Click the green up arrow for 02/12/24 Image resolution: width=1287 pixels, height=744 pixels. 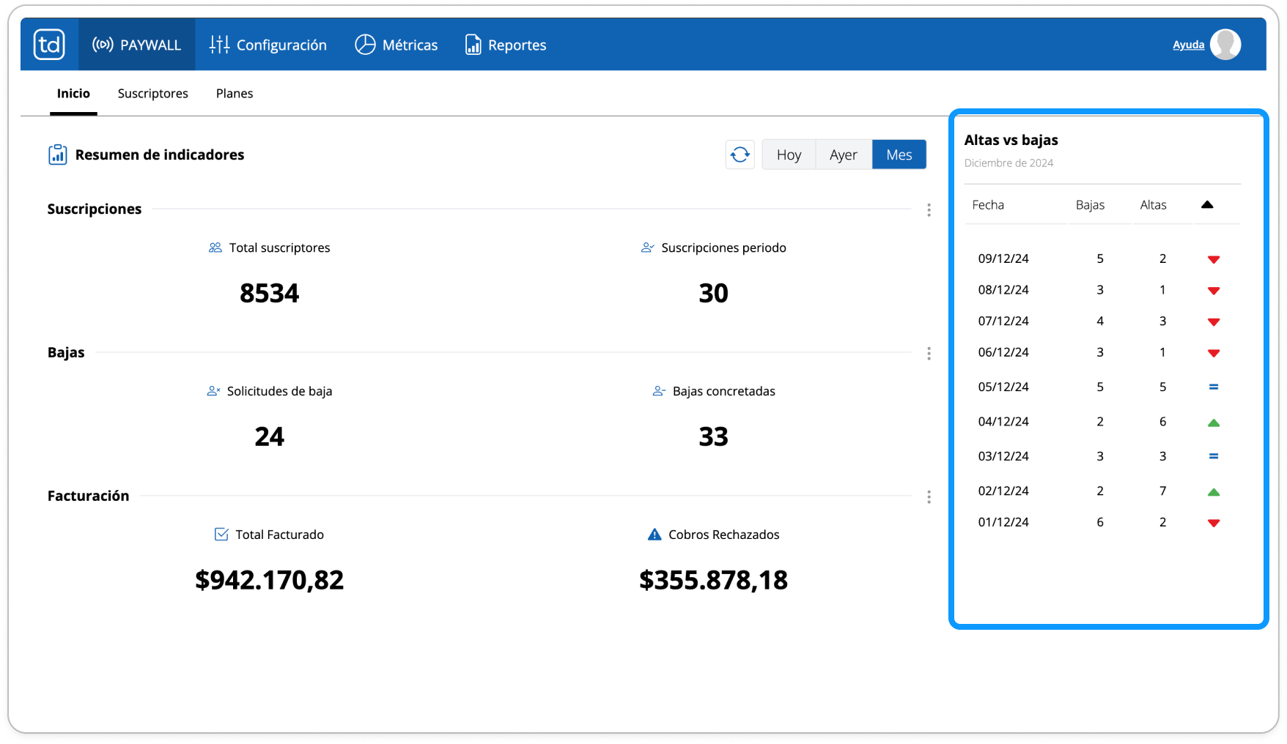[x=1214, y=492]
